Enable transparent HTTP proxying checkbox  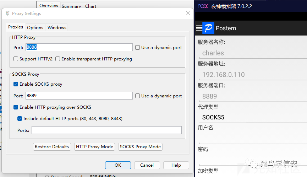pyautogui.click(x=57, y=59)
